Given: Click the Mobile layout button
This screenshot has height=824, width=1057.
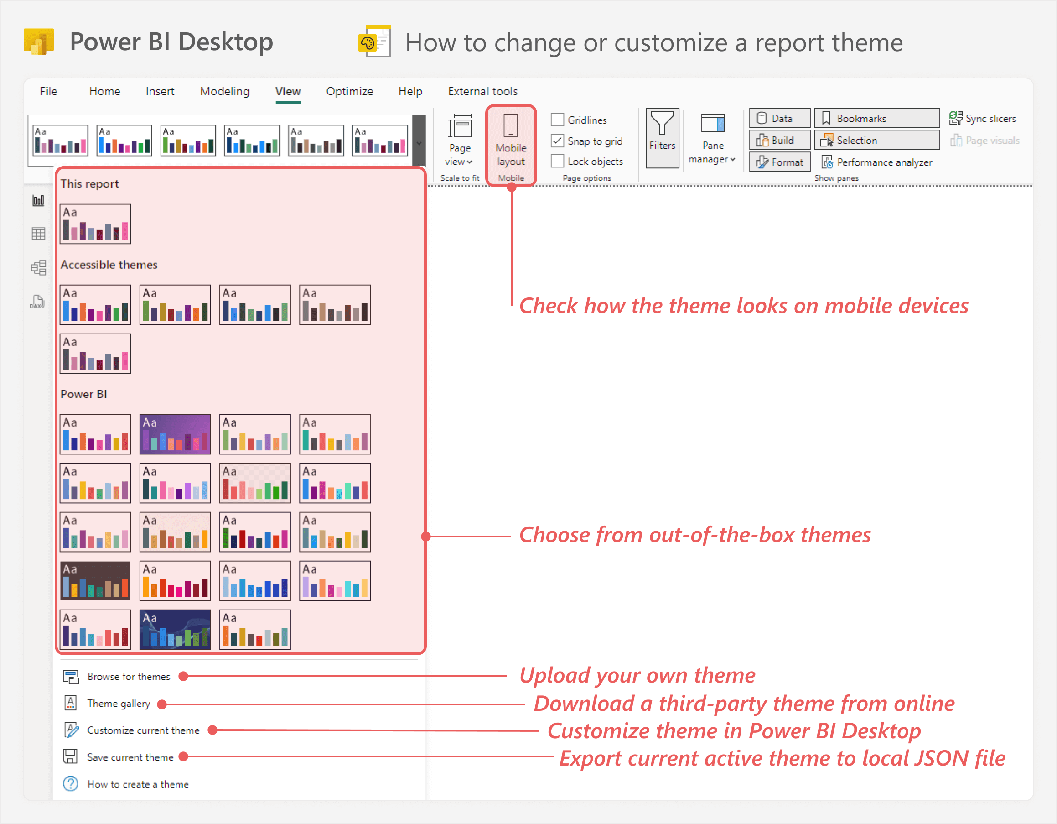Looking at the screenshot, I should click(x=511, y=145).
